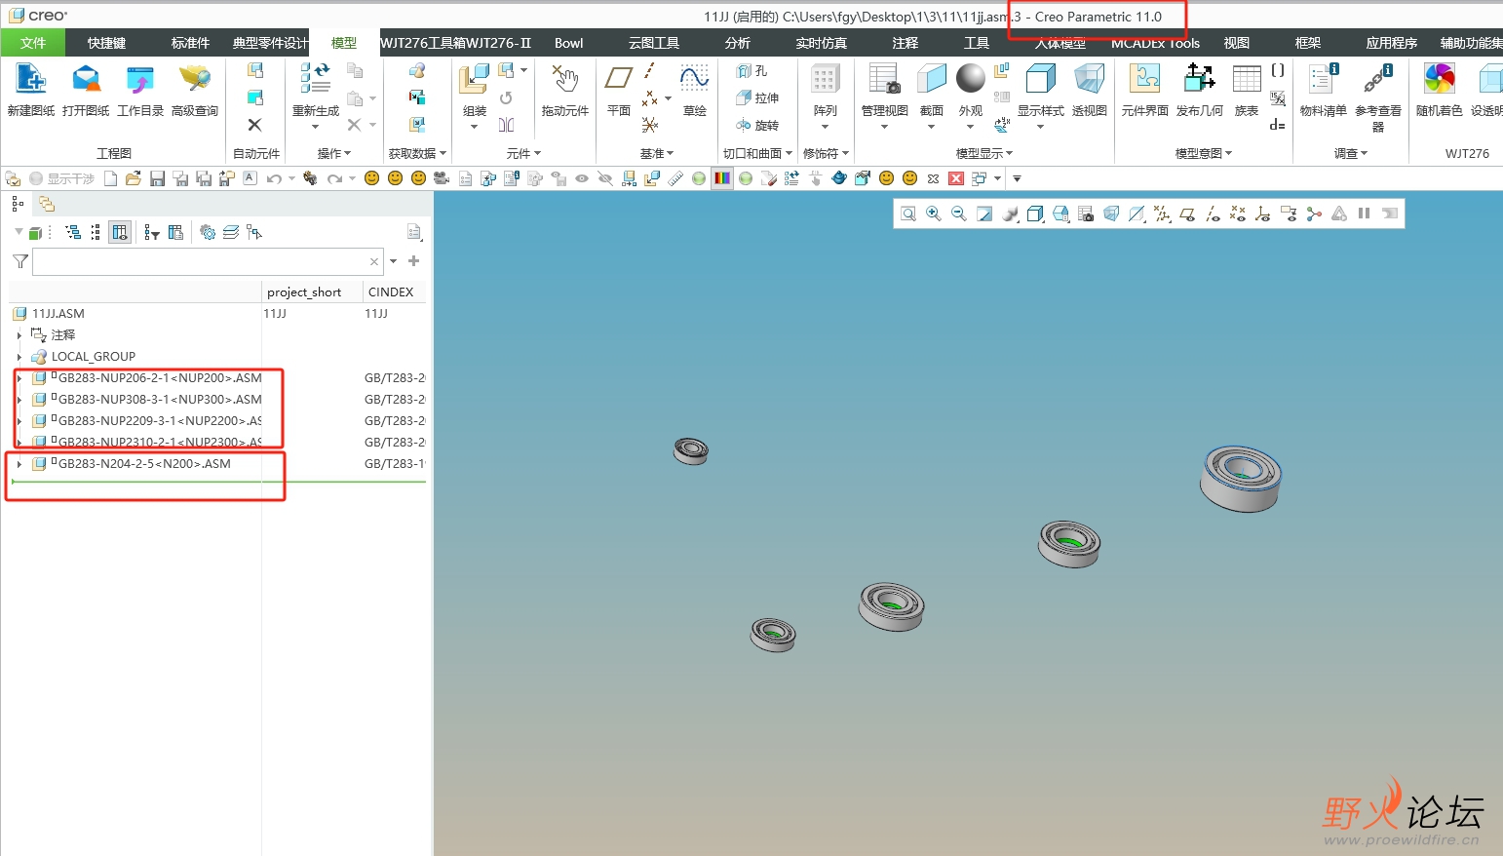The height and width of the screenshot is (856, 1503).
Task: Open the 族表 family table
Action: coord(1247,78)
